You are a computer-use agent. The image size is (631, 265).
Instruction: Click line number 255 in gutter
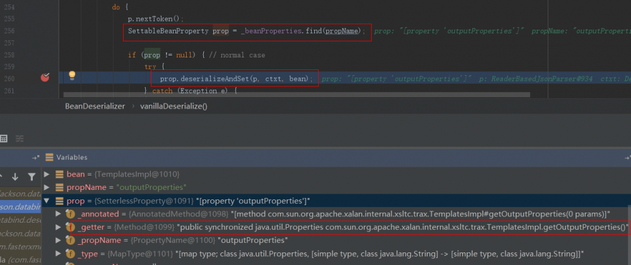tap(11, 19)
